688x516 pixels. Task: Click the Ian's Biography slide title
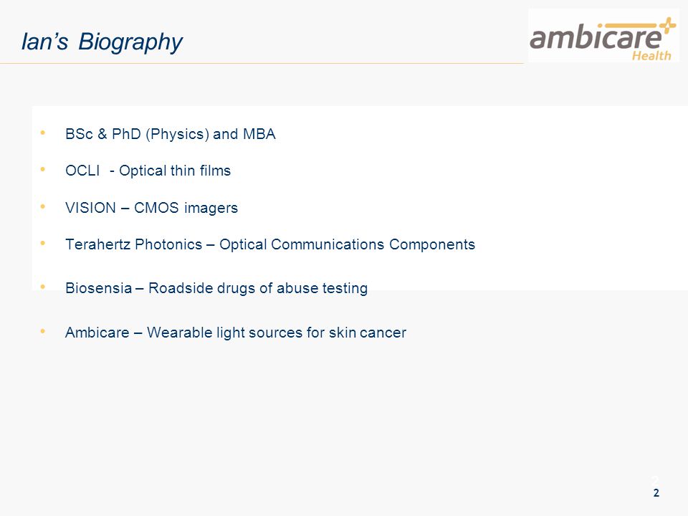[102, 42]
